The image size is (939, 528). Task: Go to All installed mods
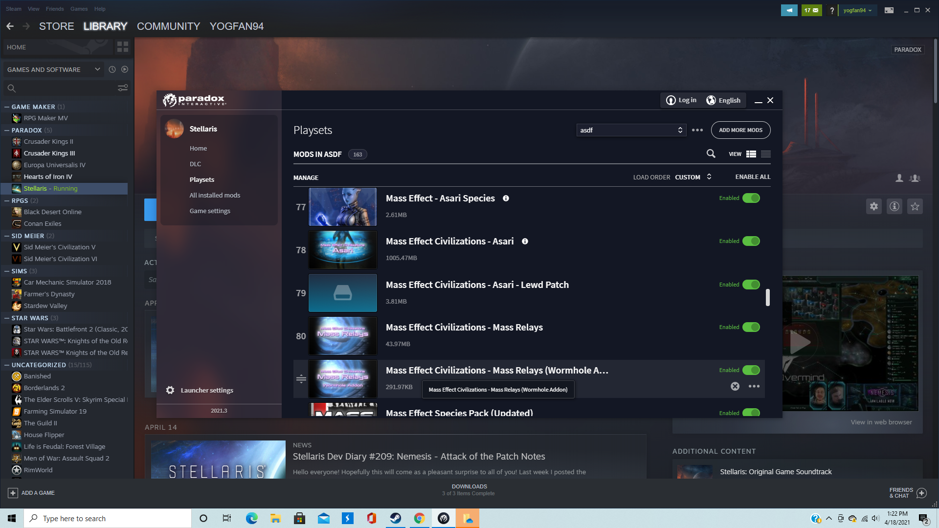click(215, 195)
